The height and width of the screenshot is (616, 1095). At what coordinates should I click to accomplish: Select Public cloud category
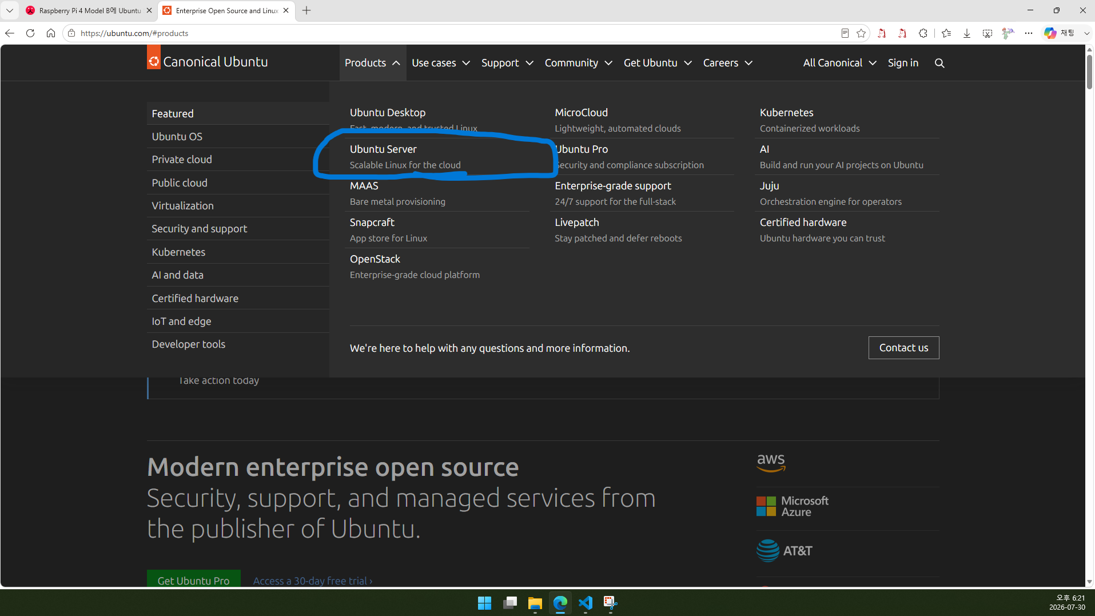coord(238,182)
